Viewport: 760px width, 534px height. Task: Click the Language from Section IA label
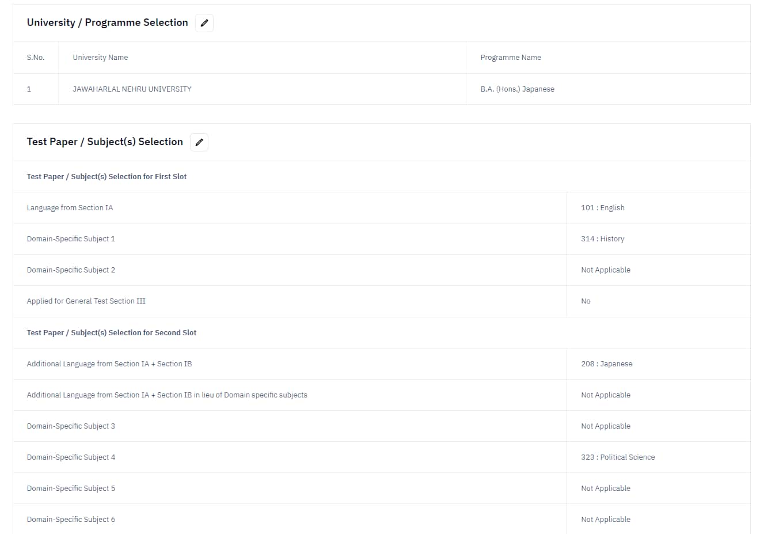point(70,208)
